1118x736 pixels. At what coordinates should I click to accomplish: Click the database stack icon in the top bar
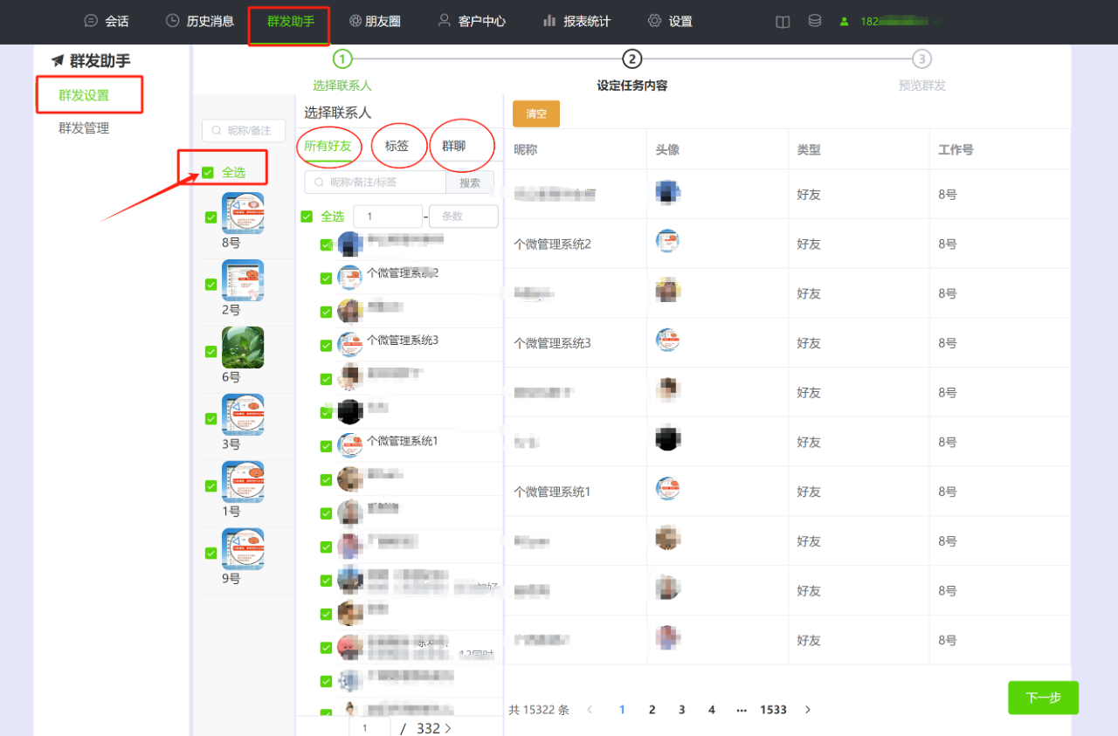coord(815,21)
